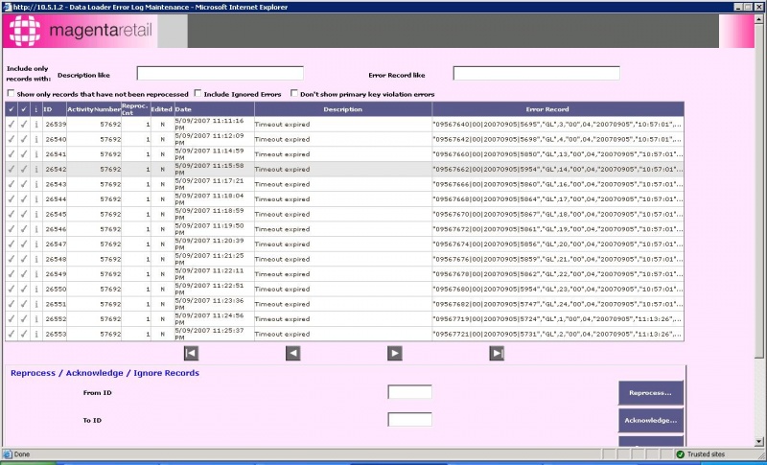Click the magentaretail logo
Screen dimensions: 767x465
81,31
